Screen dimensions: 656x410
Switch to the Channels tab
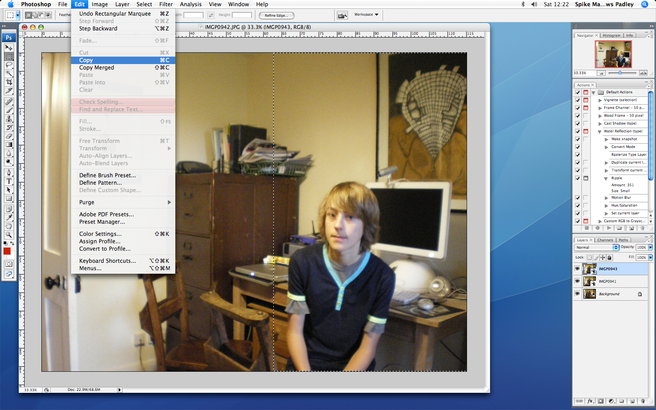[x=605, y=240]
